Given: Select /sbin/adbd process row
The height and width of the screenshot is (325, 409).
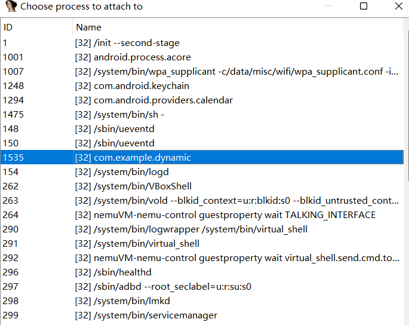Looking at the screenshot, I should 202,287.
